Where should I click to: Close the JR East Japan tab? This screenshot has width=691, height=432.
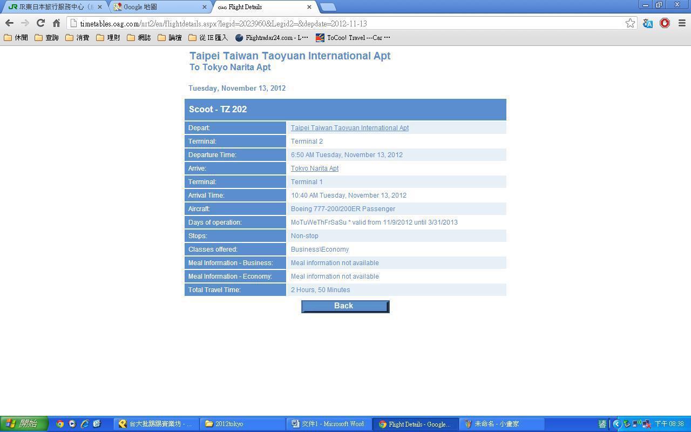tap(99, 7)
